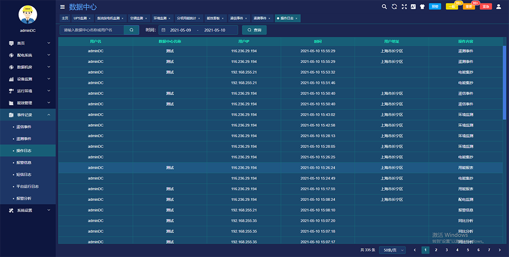Click the refresh icon in top header
Viewport: 509px width, 257px height.
pyautogui.click(x=394, y=7)
